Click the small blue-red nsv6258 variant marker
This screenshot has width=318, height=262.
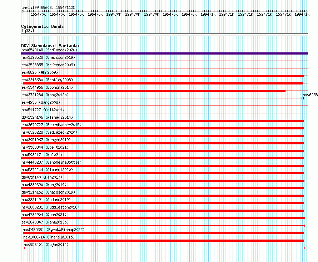pos(303,98)
